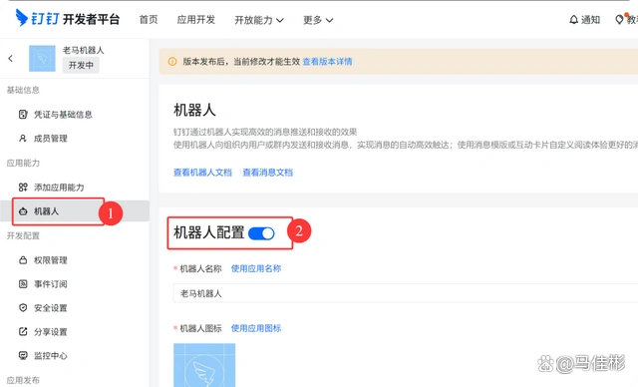Click the 安全设置 shield icon

[x=23, y=308]
